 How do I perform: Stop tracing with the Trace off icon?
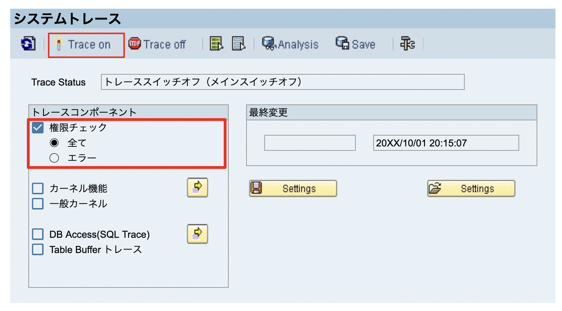[x=158, y=44]
